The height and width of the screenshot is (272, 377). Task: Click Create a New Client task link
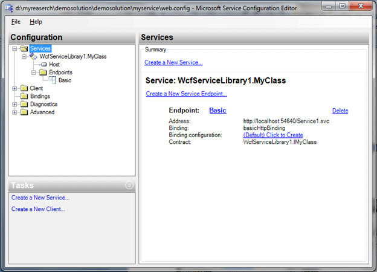pos(38,209)
